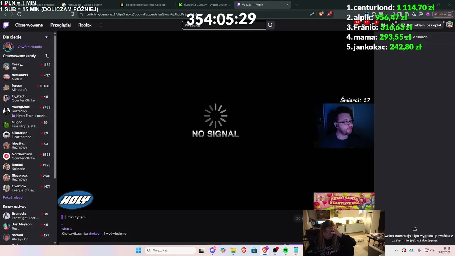The image size is (455, 256).
Task: Open the Roblox nav link
Action: [x=85, y=25]
